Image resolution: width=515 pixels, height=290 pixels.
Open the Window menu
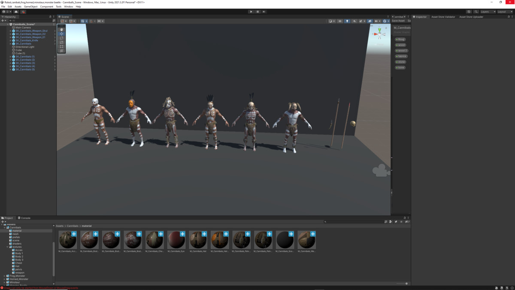click(69, 6)
